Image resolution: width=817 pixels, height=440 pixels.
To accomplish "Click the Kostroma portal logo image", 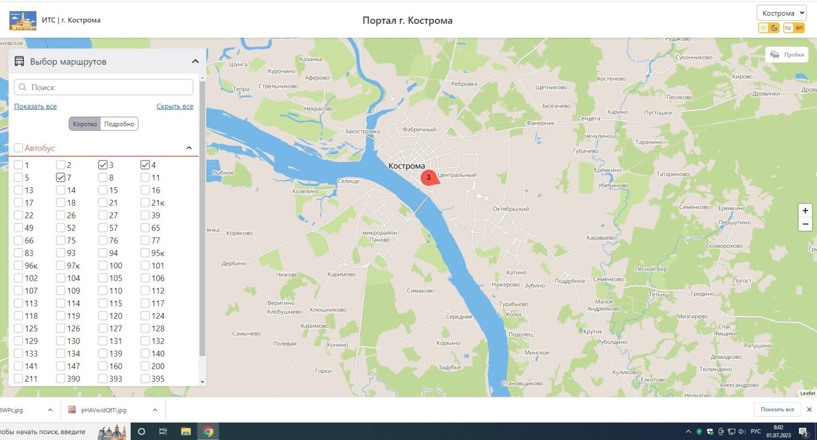I will click(x=23, y=20).
